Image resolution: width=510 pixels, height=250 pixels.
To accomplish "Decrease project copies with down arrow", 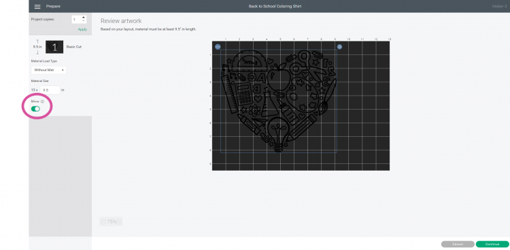I will click(84, 21).
